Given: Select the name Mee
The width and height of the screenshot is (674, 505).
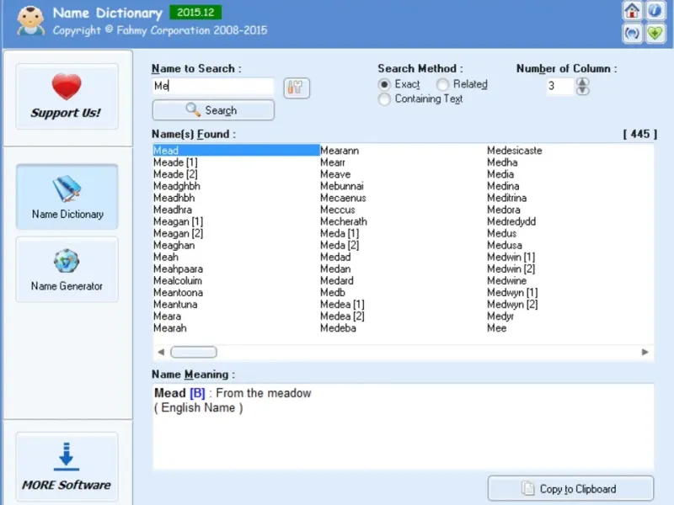Looking at the screenshot, I should pos(497,328).
